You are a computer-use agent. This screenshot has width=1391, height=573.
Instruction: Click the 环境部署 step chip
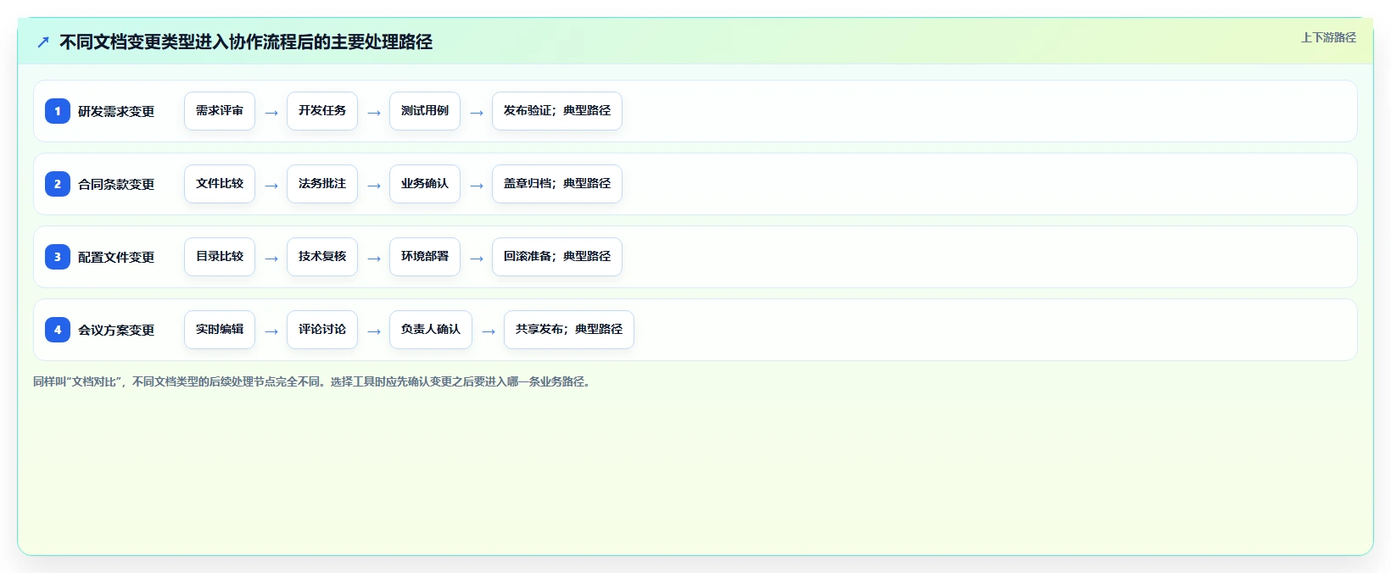425,257
